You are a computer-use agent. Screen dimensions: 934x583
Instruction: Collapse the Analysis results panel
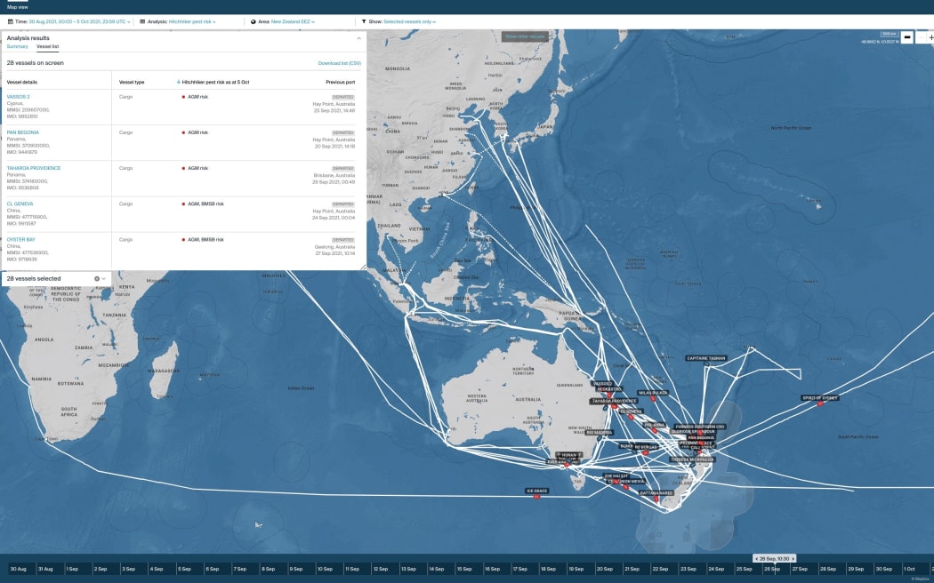click(x=358, y=38)
